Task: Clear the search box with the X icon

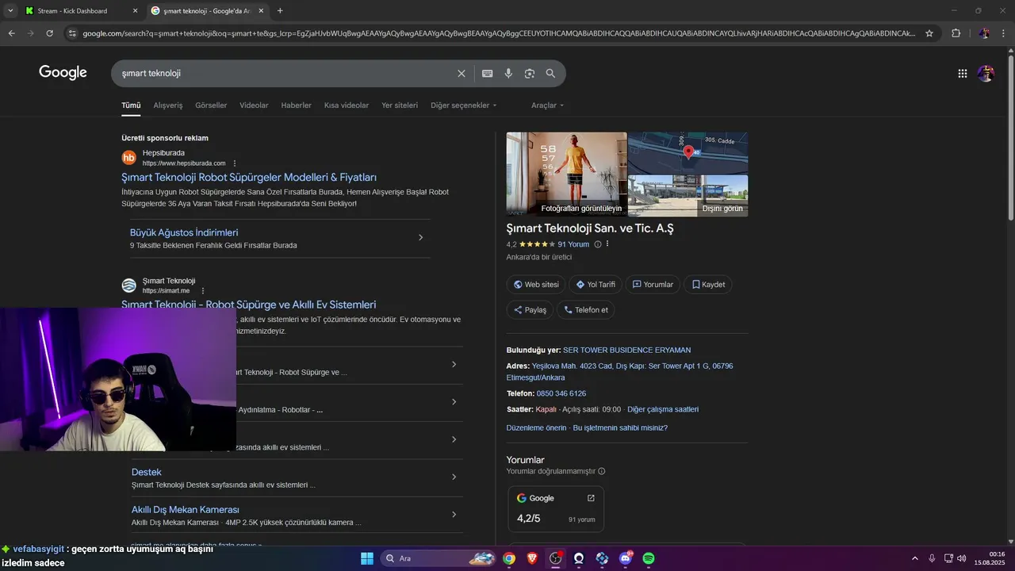Action: click(462, 73)
